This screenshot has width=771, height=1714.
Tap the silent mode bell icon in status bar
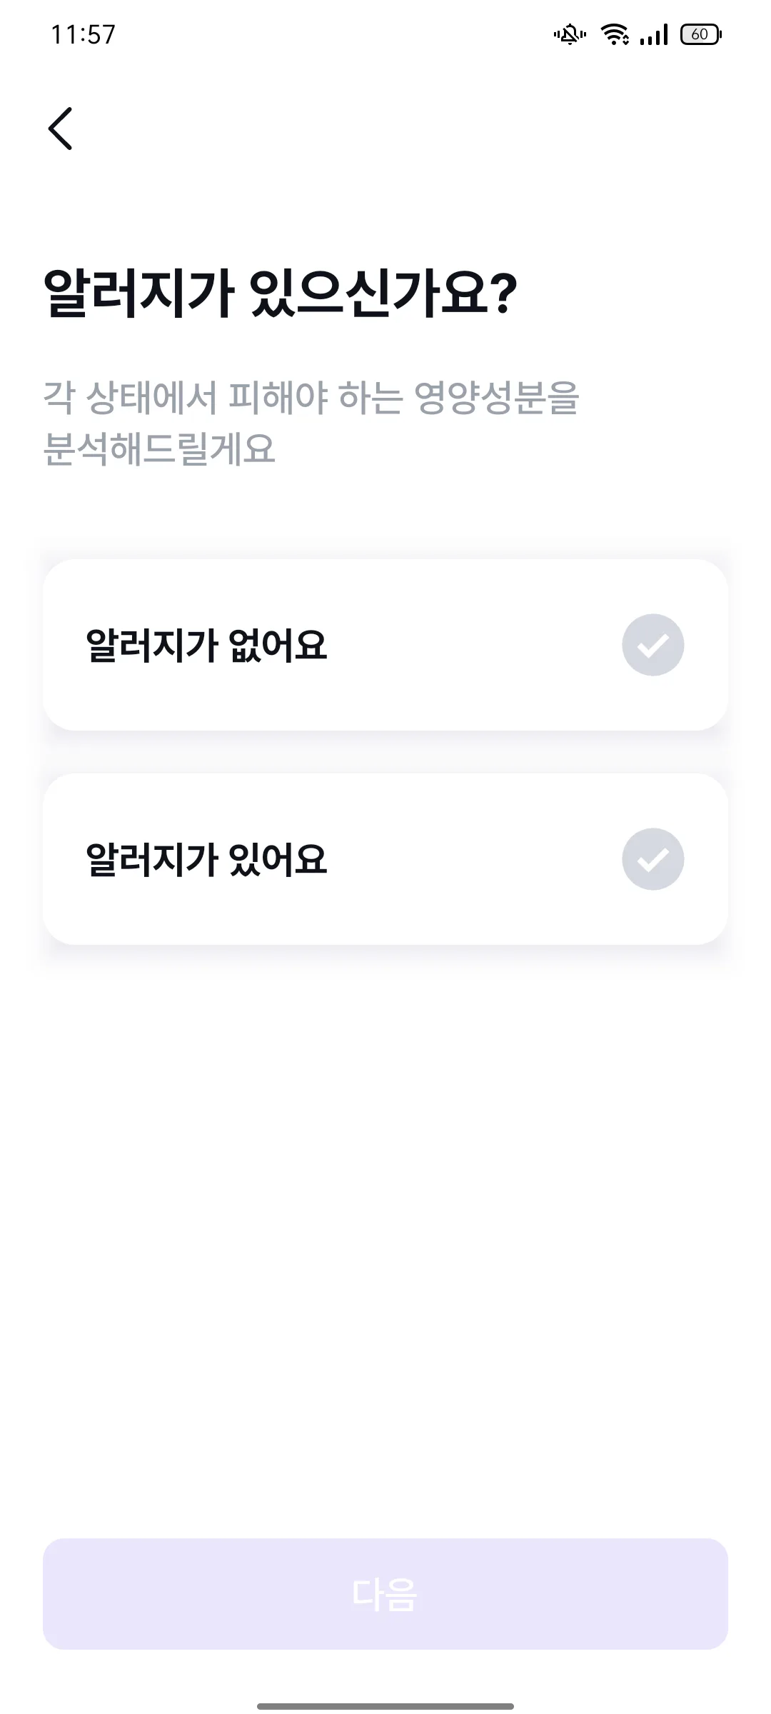coord(570,34)
